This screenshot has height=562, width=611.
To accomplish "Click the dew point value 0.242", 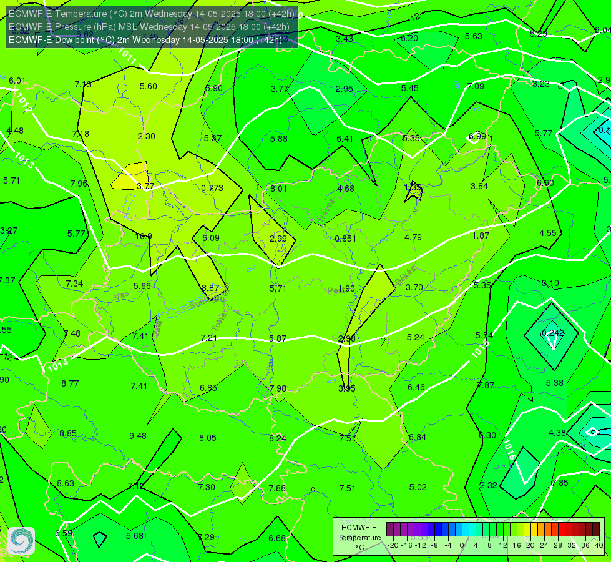I will click(553, 333).
